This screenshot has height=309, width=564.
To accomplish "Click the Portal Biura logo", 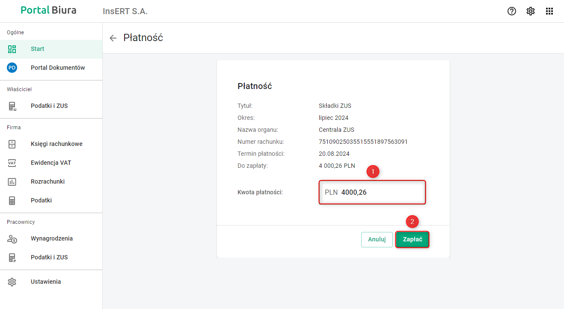I will 48,10.
